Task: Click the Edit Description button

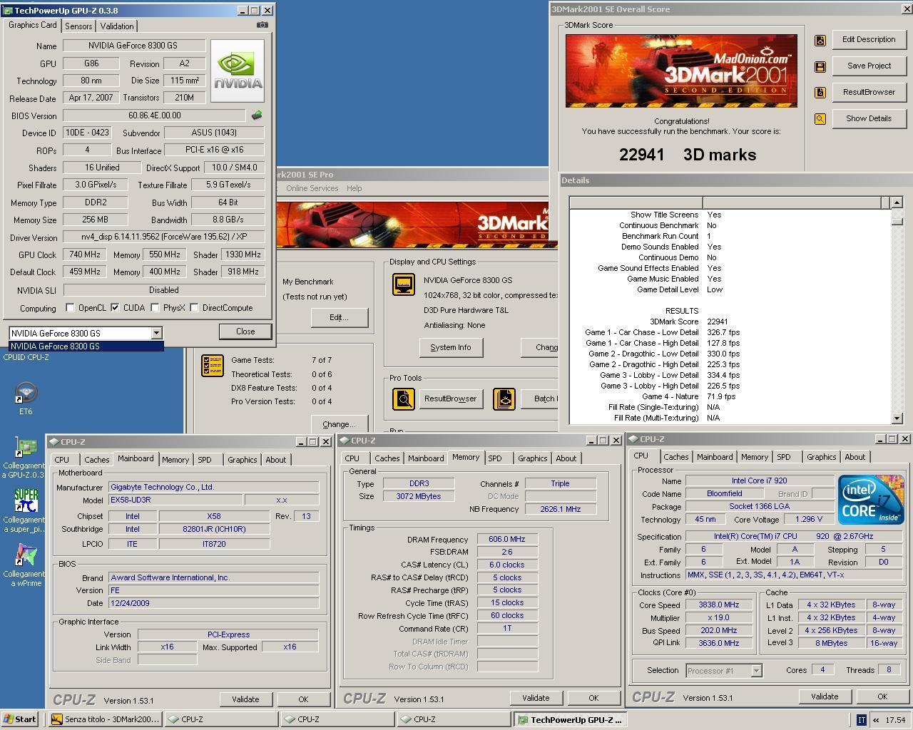Action: click(869, 40)
